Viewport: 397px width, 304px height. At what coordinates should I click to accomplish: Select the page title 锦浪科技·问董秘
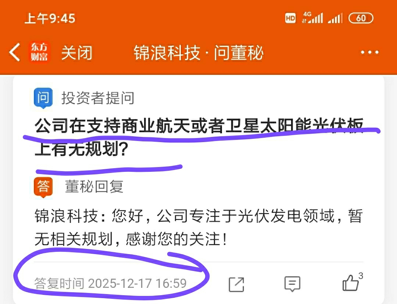point(199,53)
